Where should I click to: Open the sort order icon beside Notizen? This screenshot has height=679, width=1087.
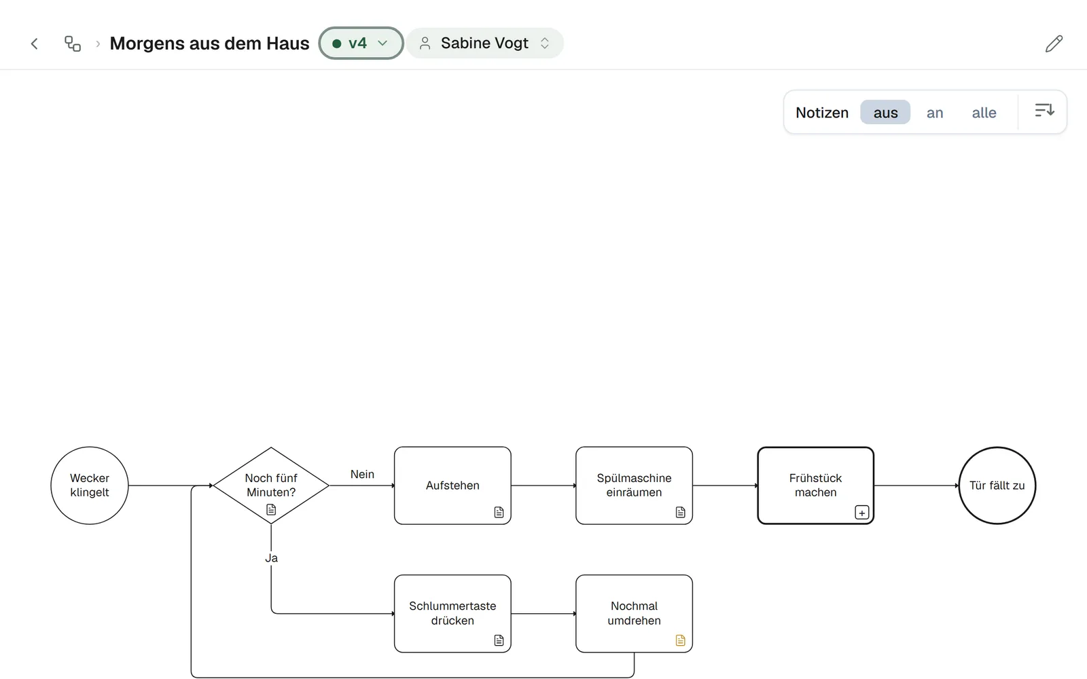[x=1044, y=111]
